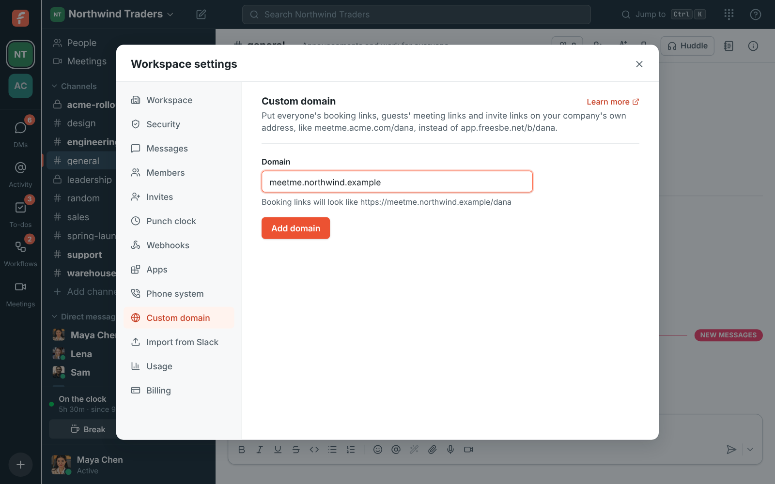Switch to the NT workspace avatar
The height and width of the screenshot is (484, 775).
(20, 54)
